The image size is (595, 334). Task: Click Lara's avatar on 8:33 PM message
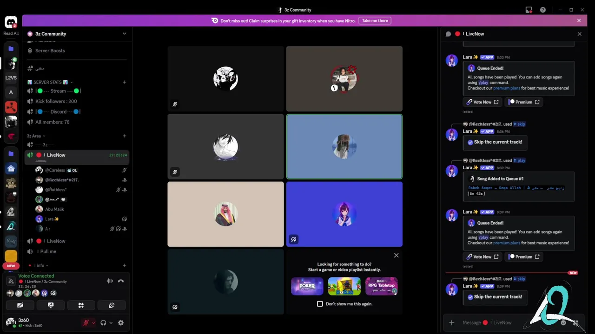[452, 60]
